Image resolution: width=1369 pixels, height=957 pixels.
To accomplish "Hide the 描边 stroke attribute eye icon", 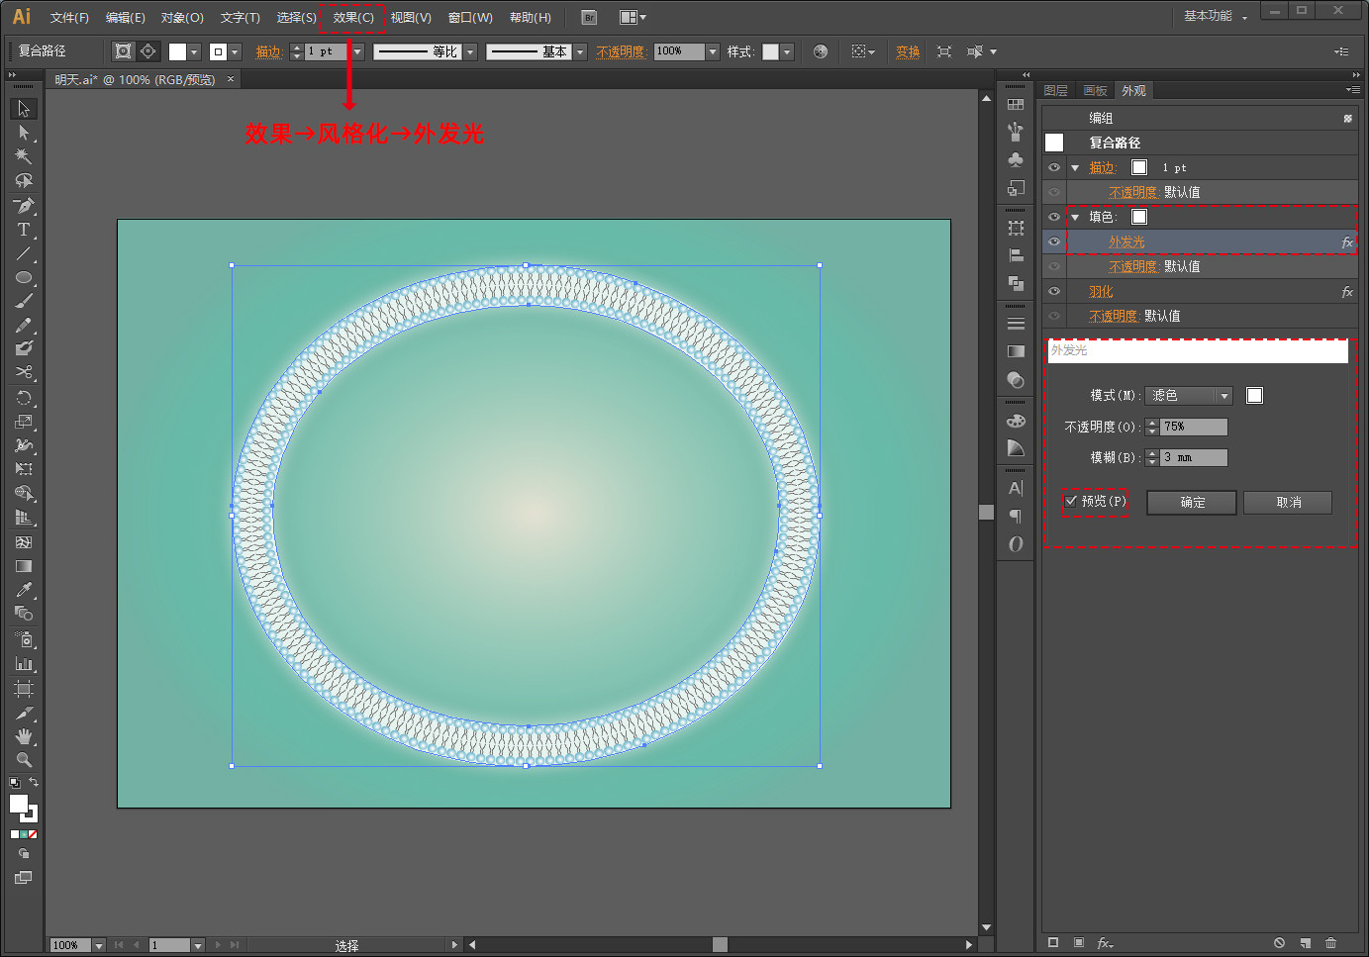I will point(1054,167).
